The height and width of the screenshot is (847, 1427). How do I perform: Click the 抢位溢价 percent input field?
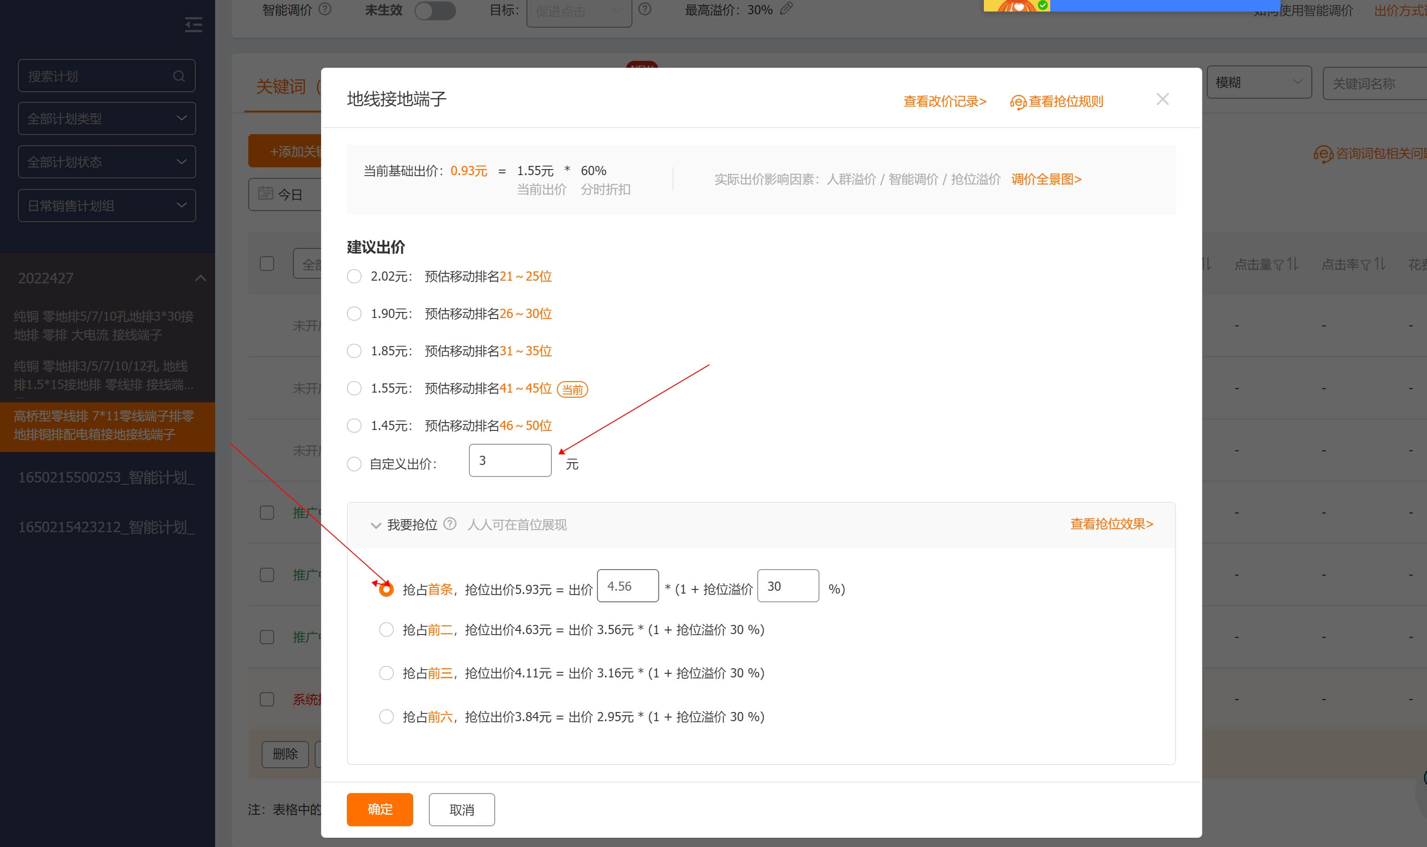(x=788, y=586)
